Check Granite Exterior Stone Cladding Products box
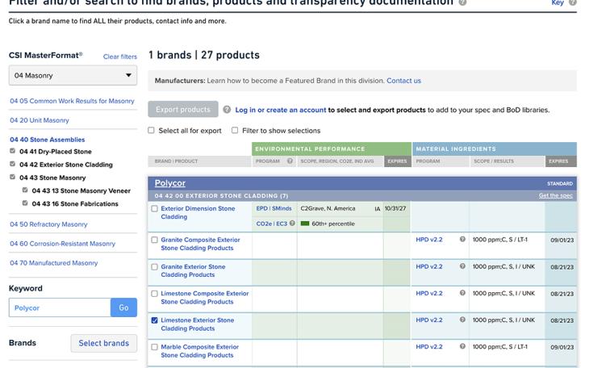This screenshot has height=368, width=589. (x=154, y=267)
